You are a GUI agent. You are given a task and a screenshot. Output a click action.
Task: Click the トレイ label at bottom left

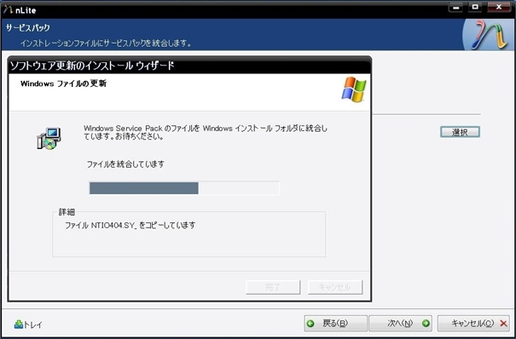coord(33,325)
